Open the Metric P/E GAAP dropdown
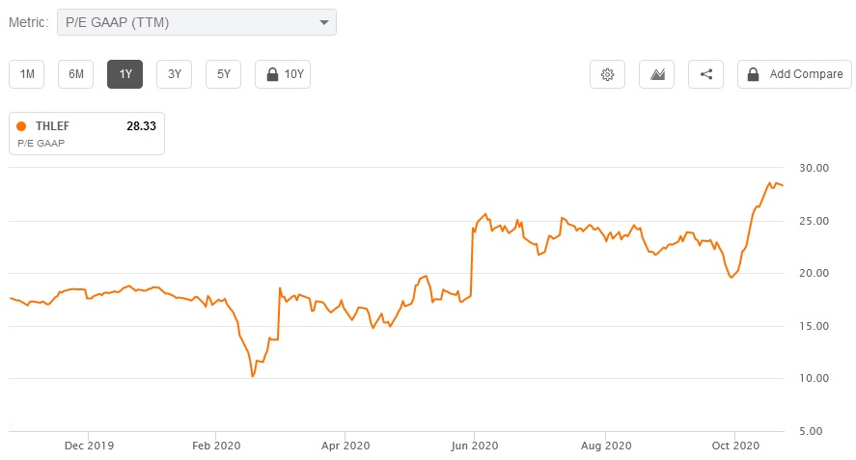The image size is (856, 460). (x=196, y=22)
